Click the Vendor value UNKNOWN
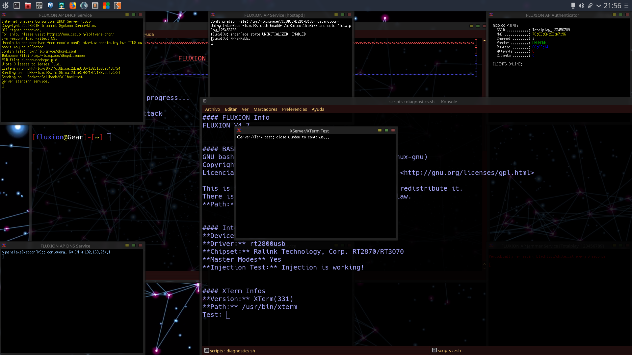Screen dimensions: 632x355 click(x=539, y=43)
